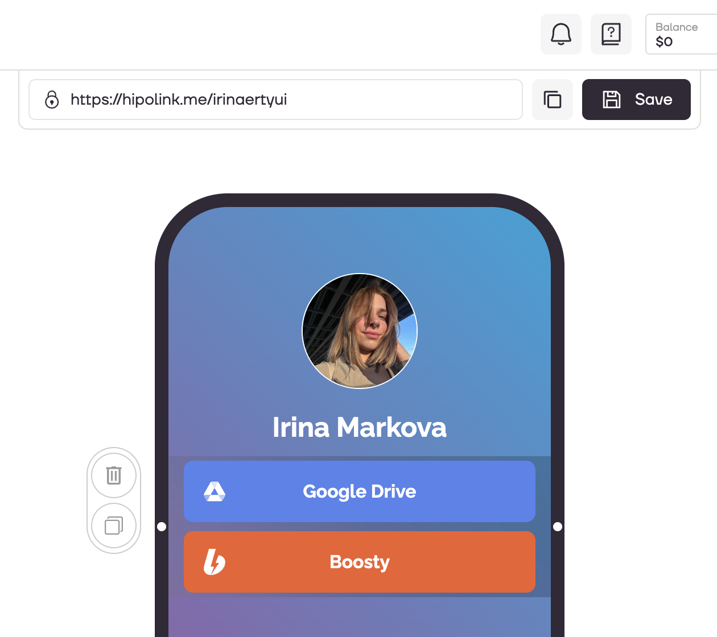Duplicate the selected block
The height and width of the screenshot is (637, 717).
pos(114,526)
